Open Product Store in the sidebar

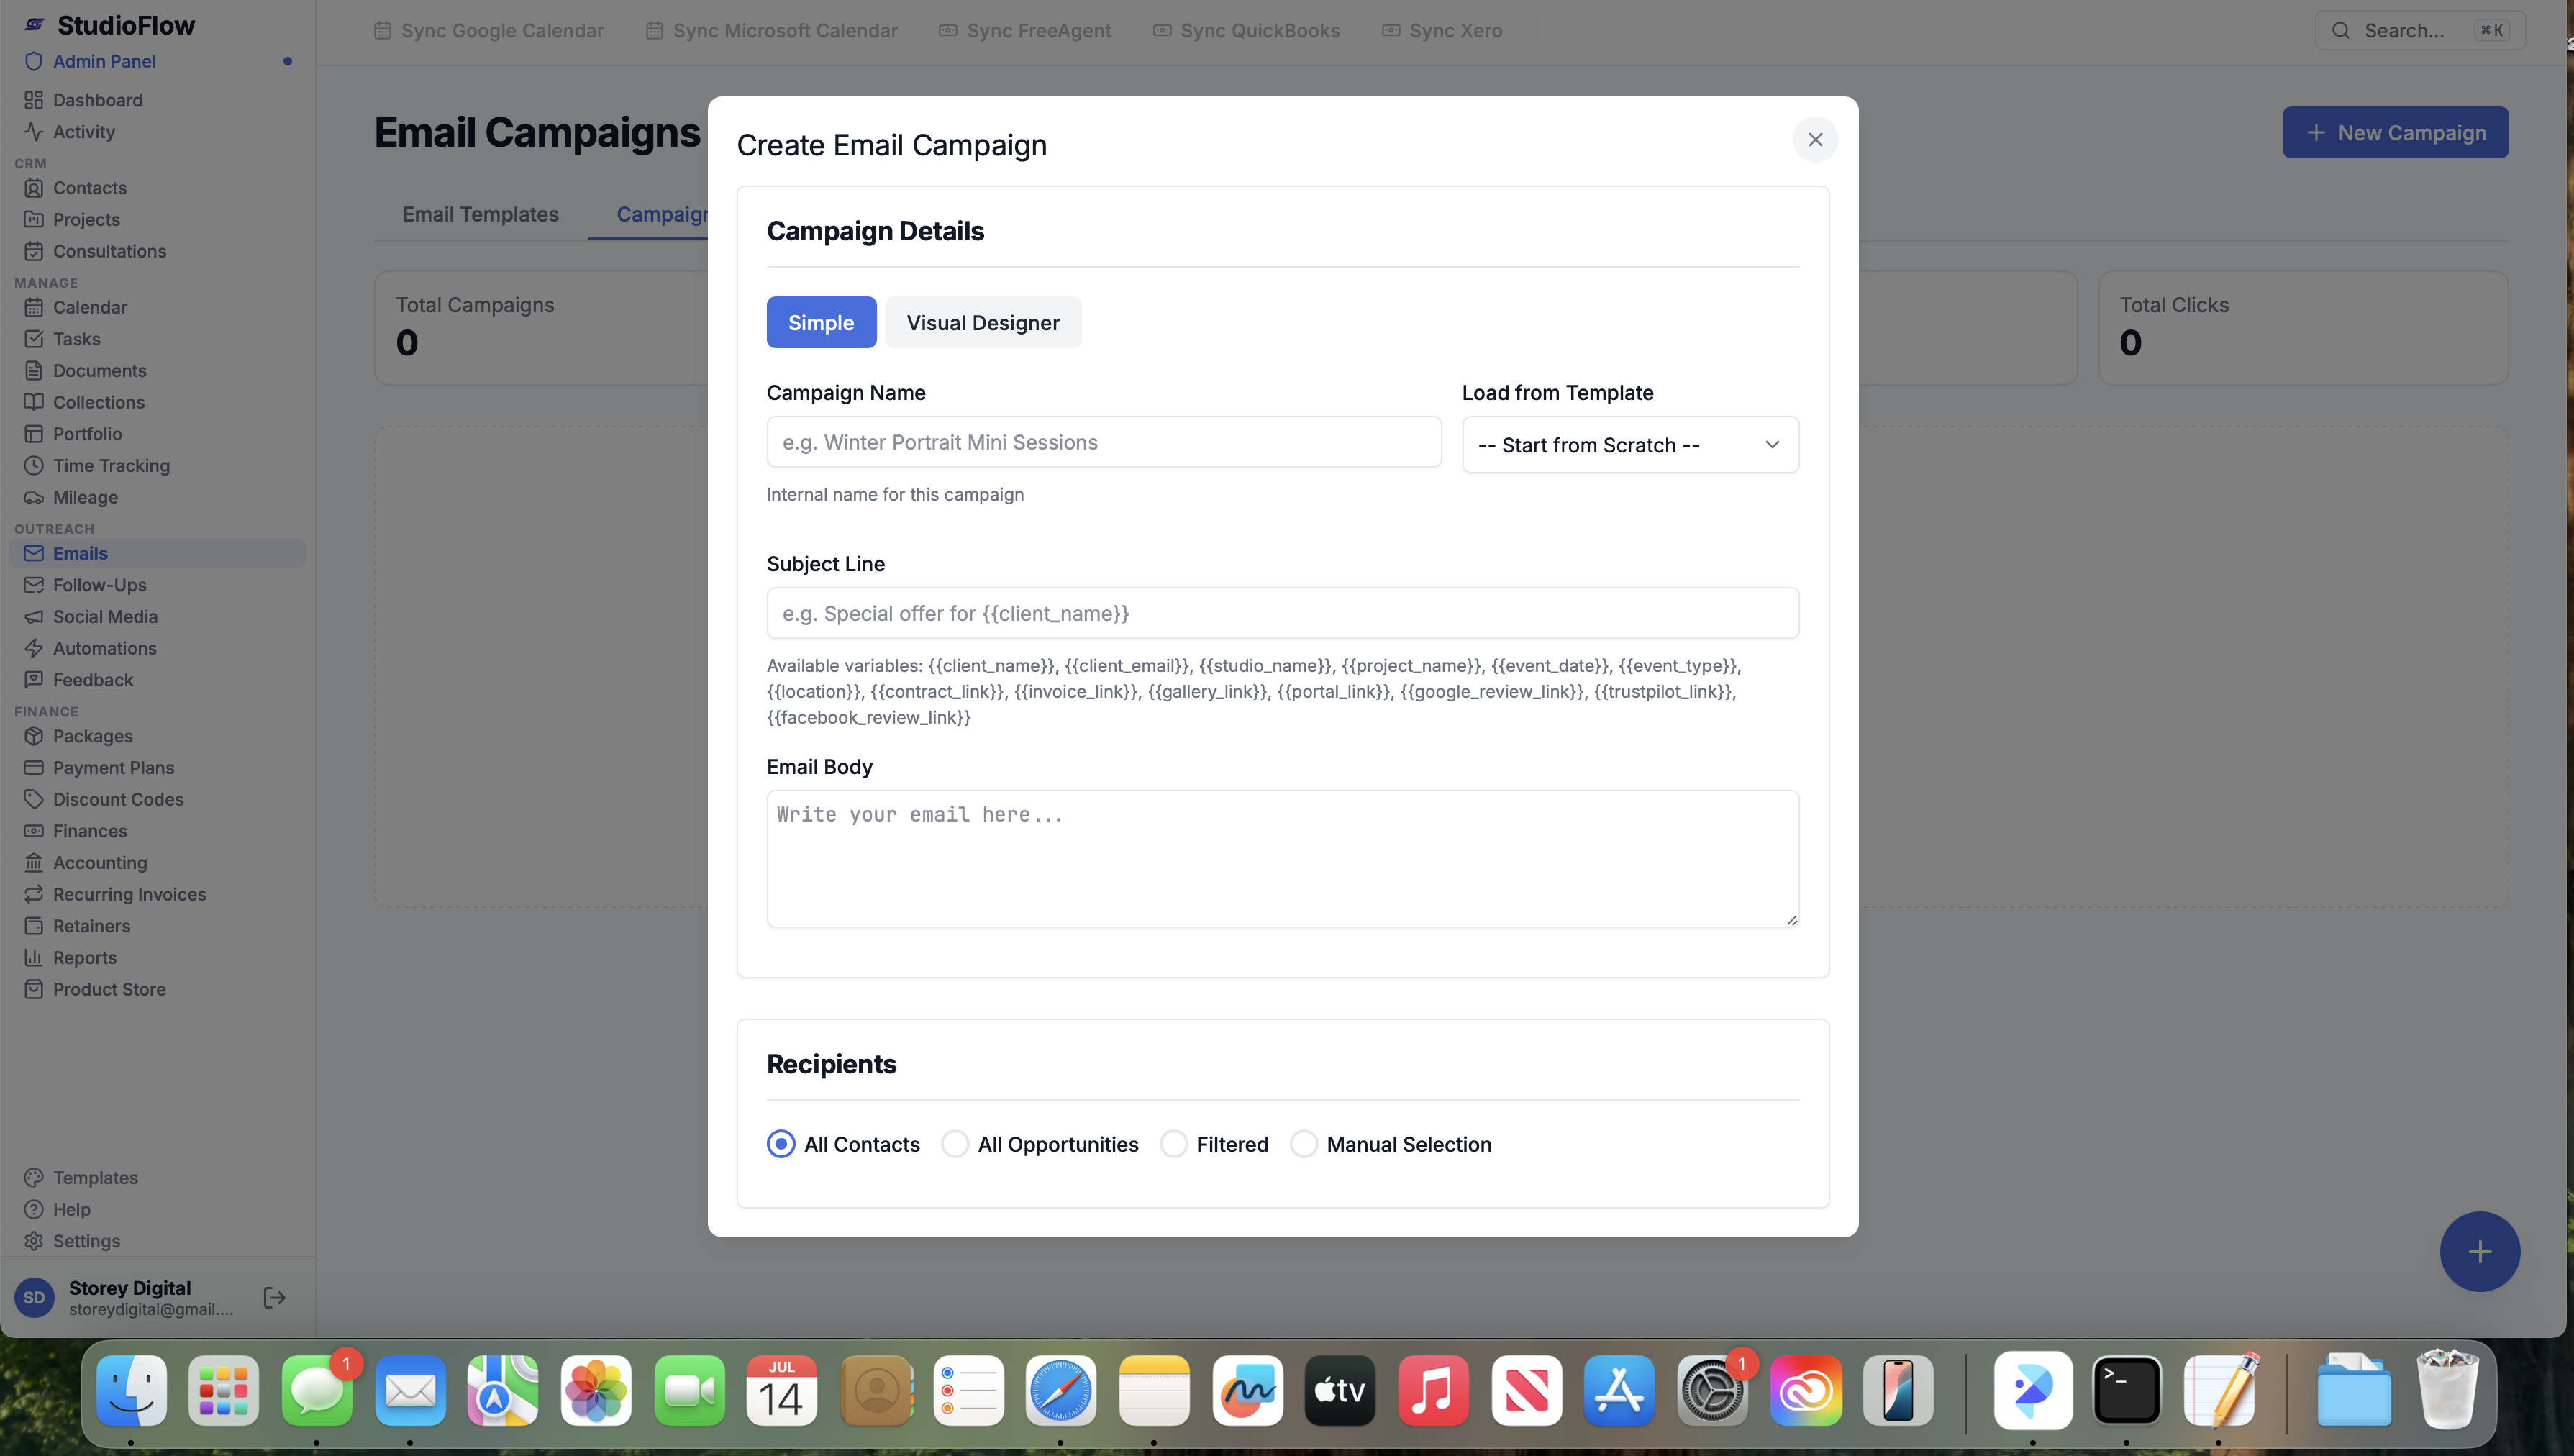109,990
